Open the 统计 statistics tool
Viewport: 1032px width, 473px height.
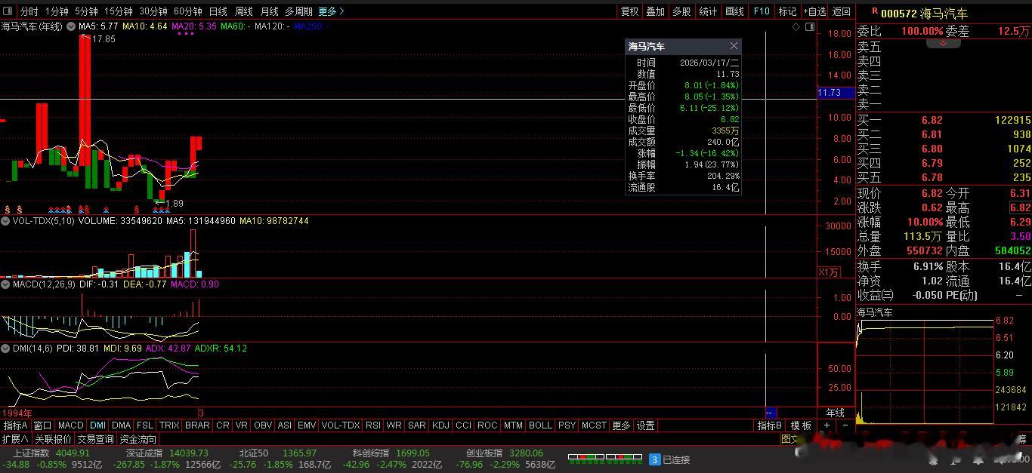(x=708, y=11)
